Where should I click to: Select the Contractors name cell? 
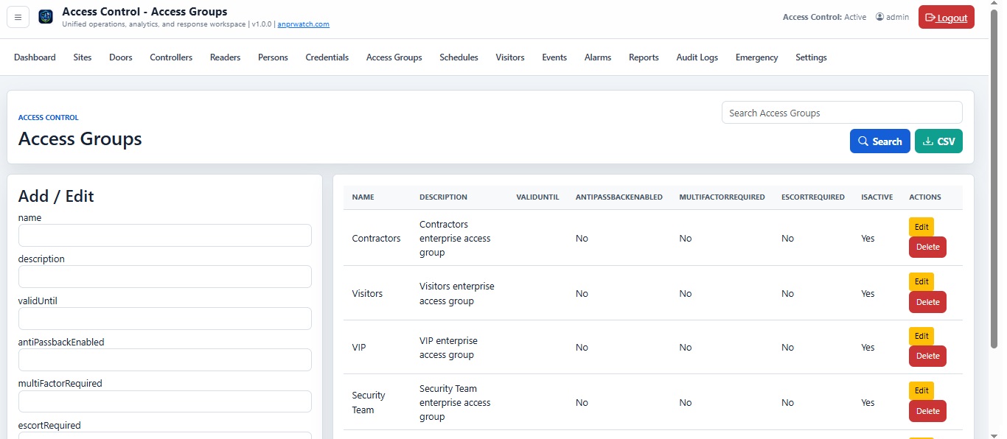tap(377, 239)
